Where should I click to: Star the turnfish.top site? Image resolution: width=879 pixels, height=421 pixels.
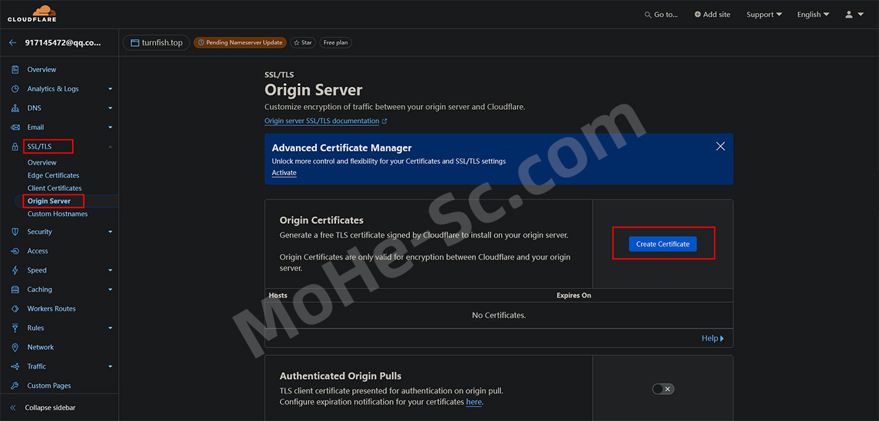tap(302, 43)
